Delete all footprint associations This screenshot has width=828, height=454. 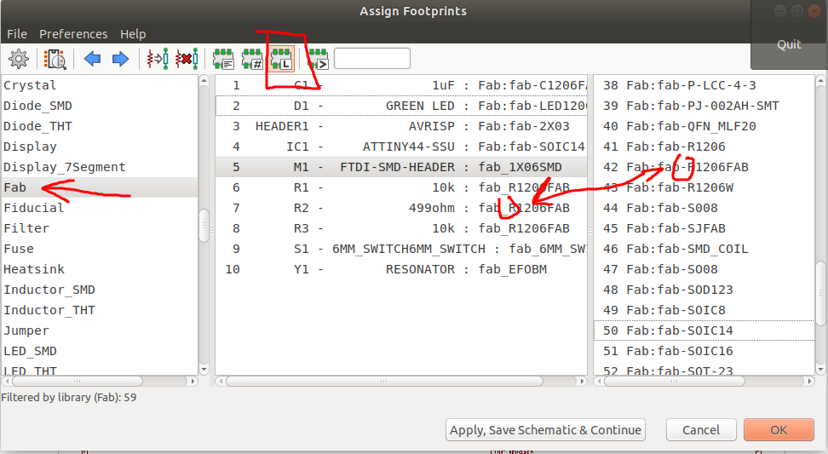tap(187, 59)
